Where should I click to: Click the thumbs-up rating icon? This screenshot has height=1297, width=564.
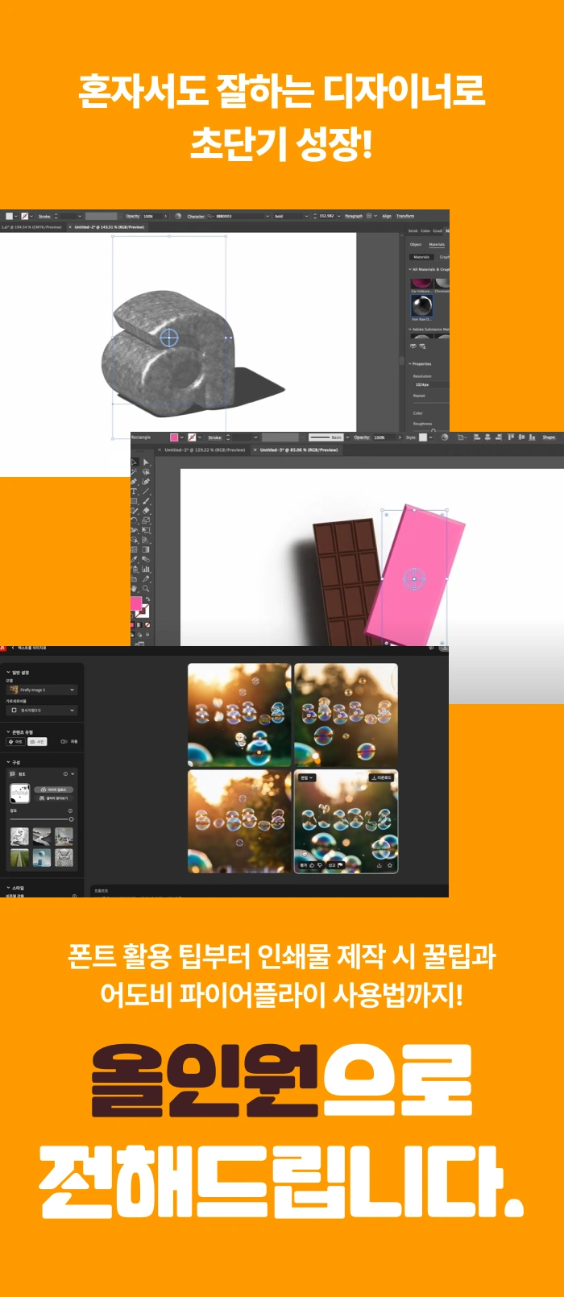click(x=312, y=865)
